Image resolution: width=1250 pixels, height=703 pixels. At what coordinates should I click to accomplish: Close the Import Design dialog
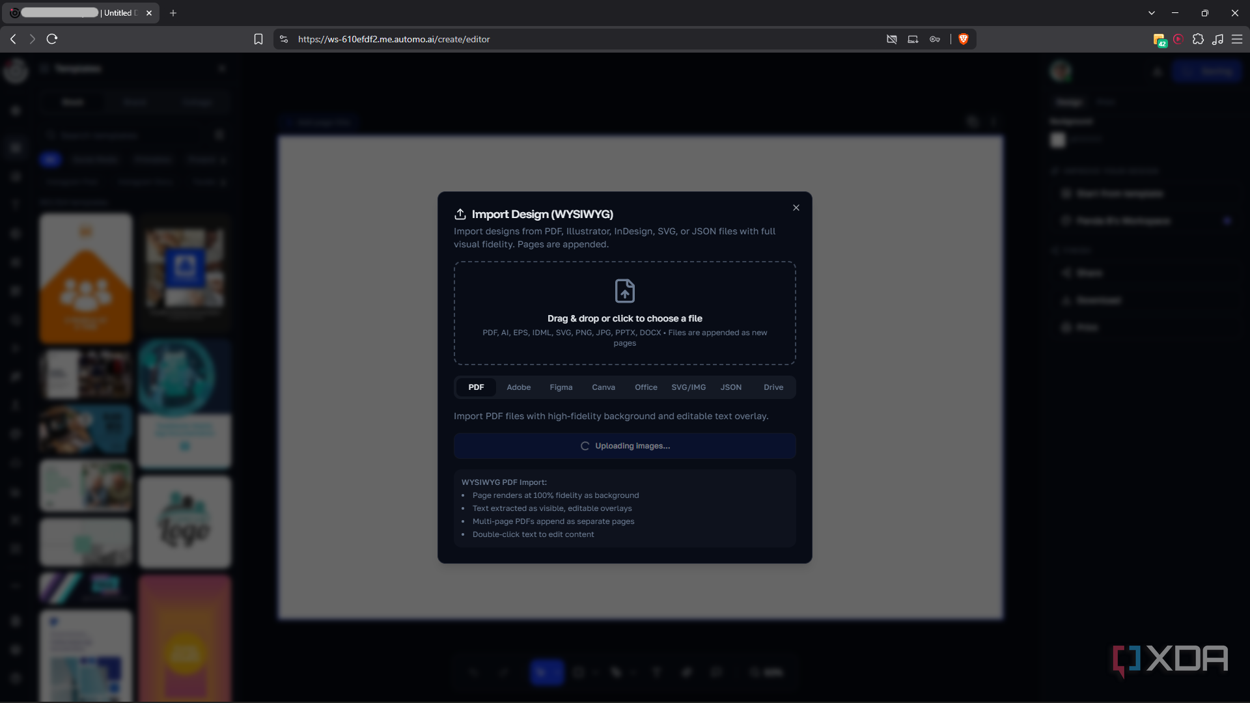point(796,208)
